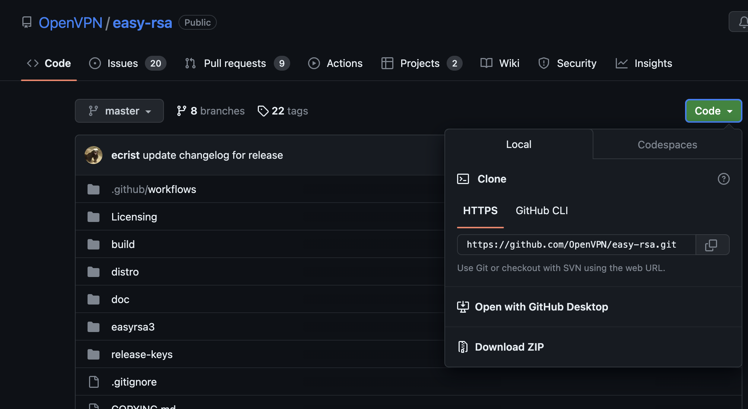Screen dimensions: 748x409
Task: Click the folder icon for Licensing
Action: pyautogui.click(x=93, y=217)
